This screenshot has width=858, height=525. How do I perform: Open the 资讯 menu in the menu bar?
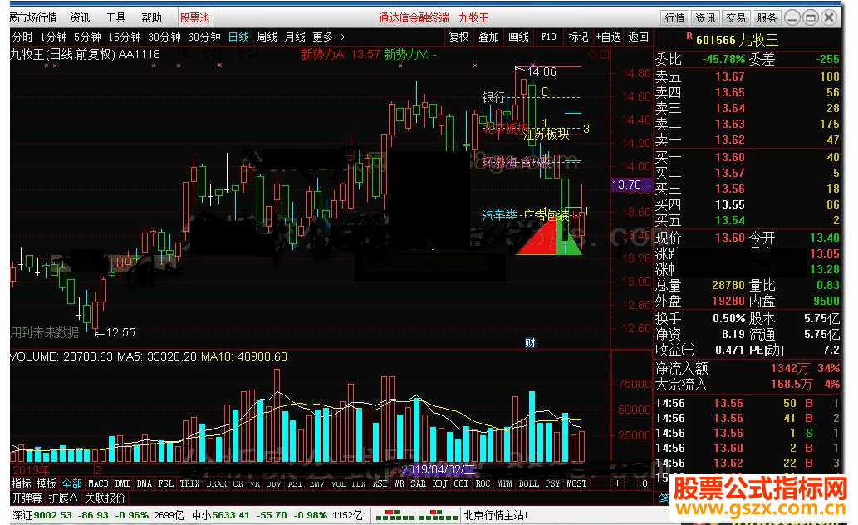coord(80,17)
